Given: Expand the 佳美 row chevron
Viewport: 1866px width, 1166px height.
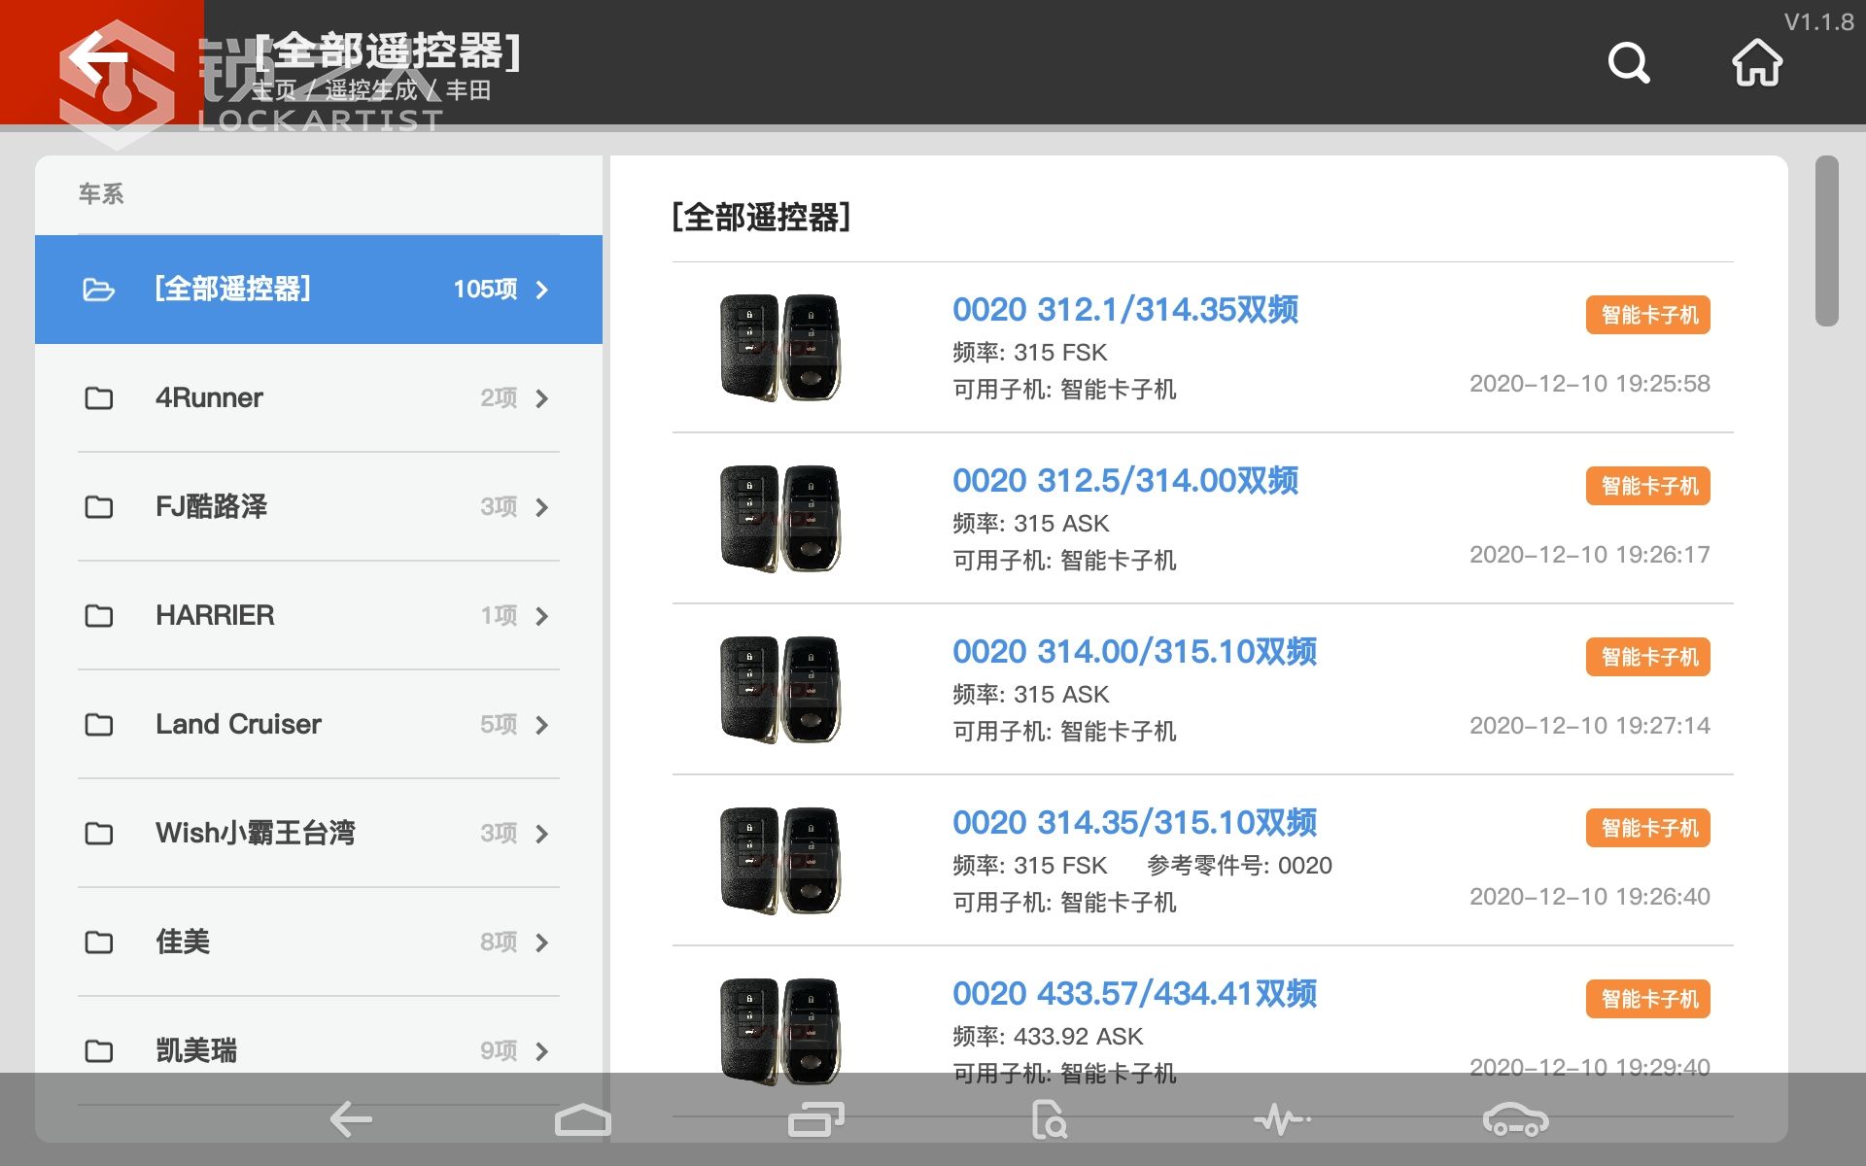Looking at the screenshot, I should 542,943.
